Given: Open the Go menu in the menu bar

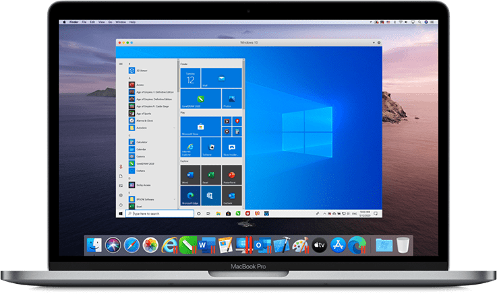Looking at the screenshot, I should (111, 22).
